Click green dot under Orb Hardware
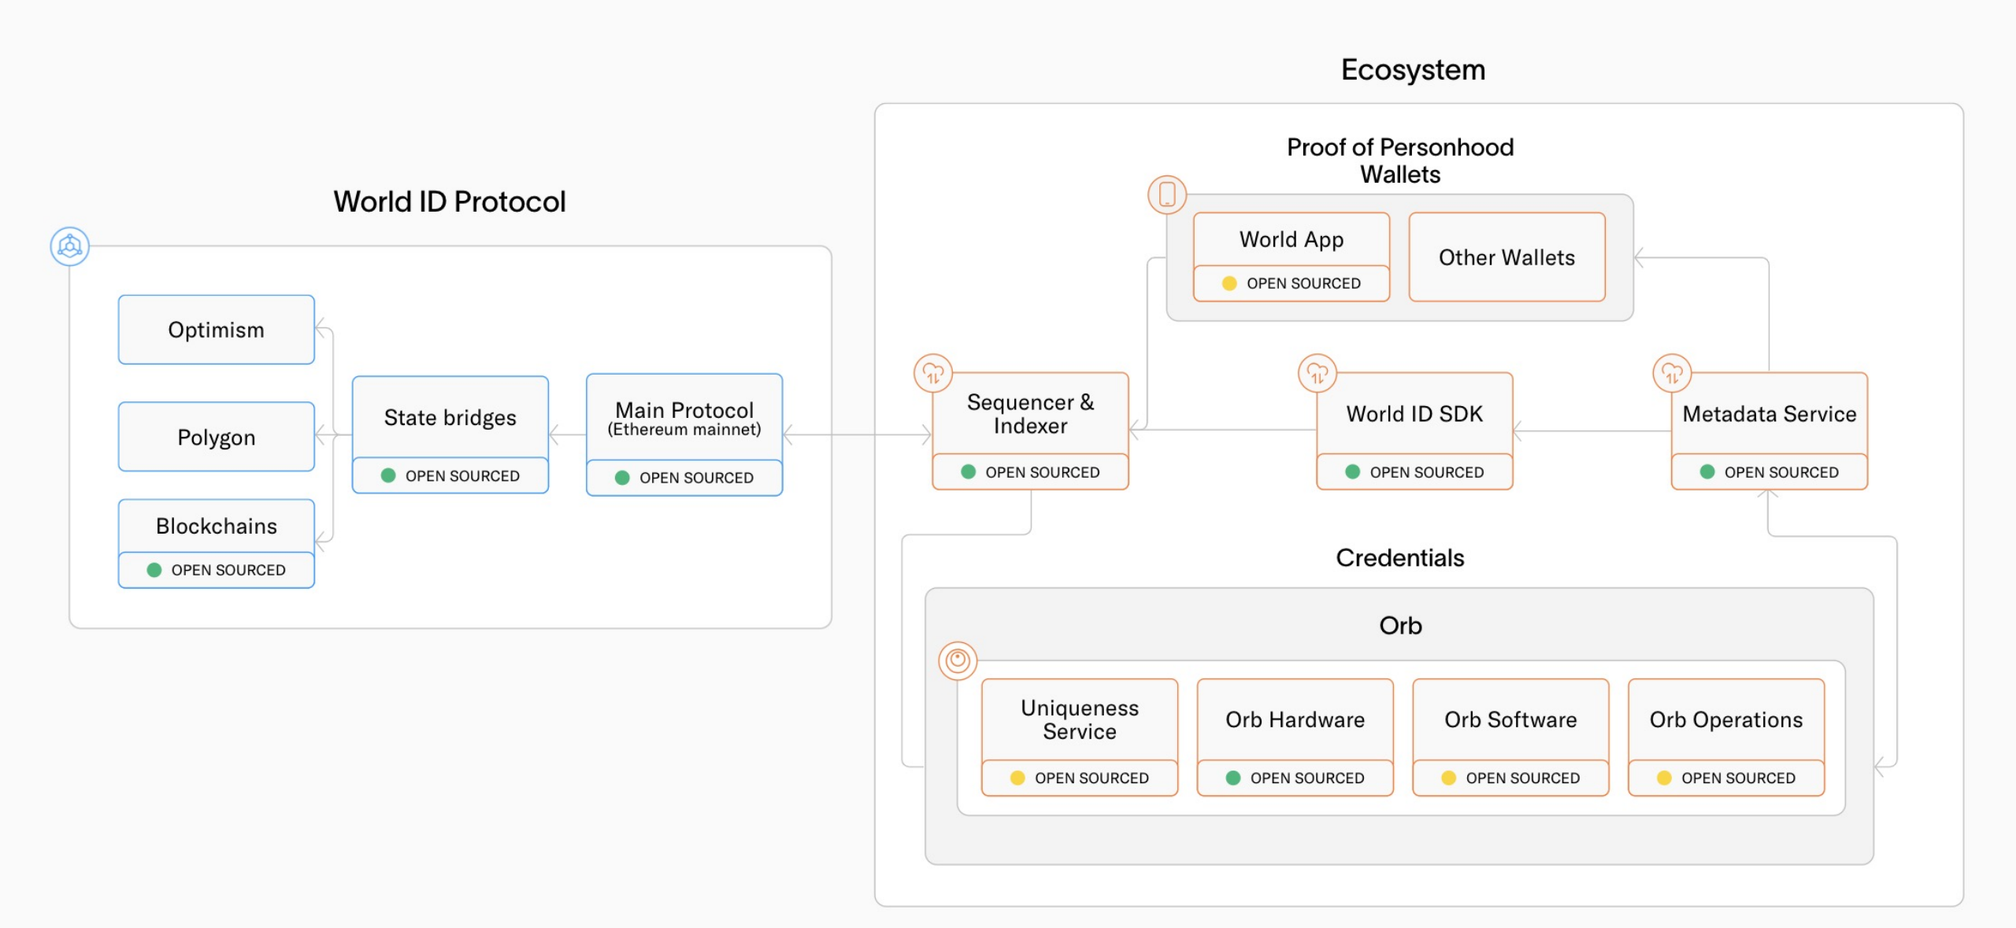The image size is (2016, 928). click(x=1233, y=778)
